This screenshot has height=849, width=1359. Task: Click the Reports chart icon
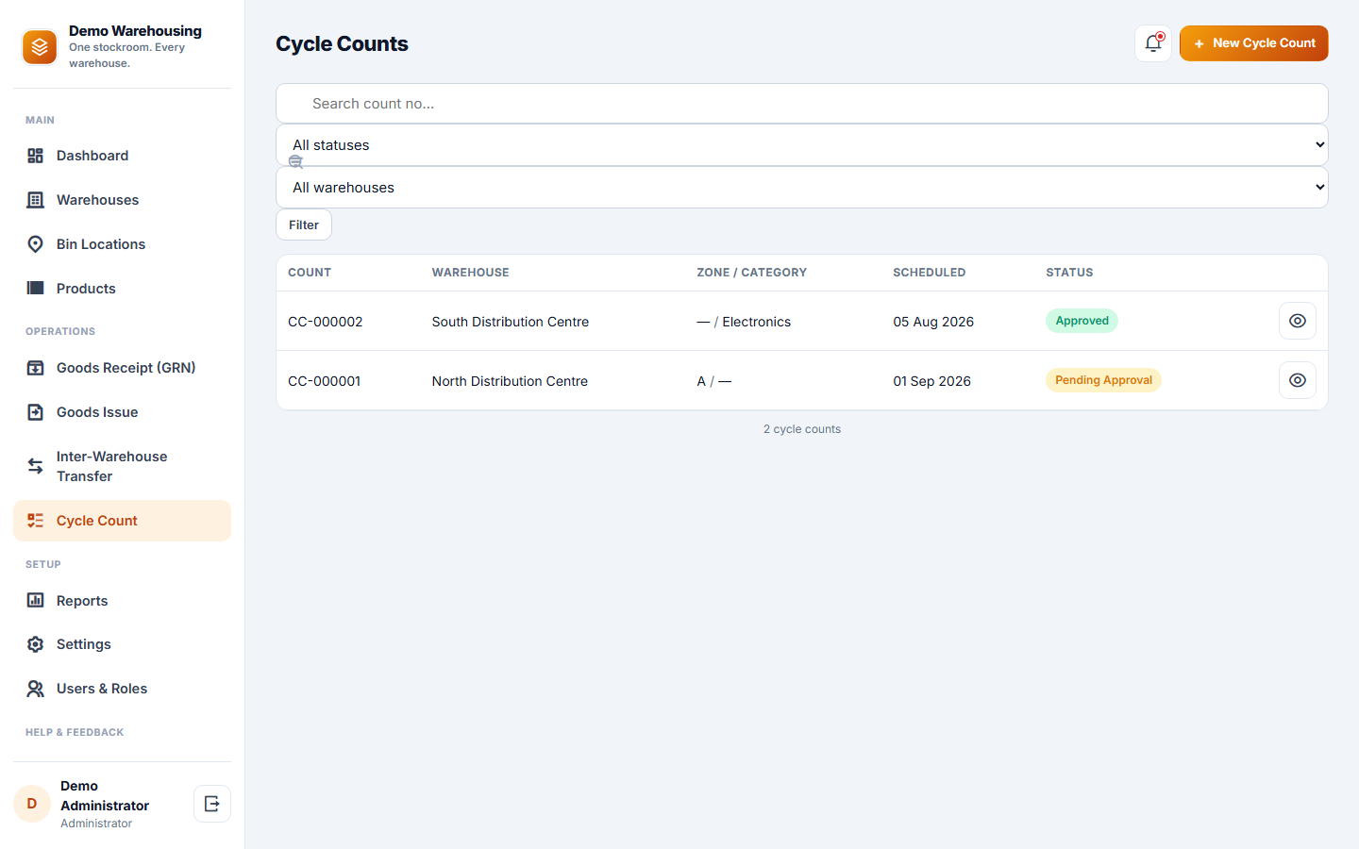pos(36,601)
